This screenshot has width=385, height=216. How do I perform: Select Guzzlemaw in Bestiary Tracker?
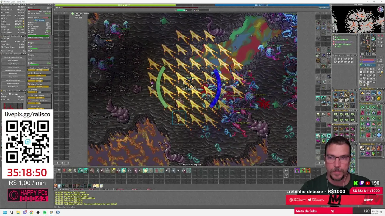point(37,84)
